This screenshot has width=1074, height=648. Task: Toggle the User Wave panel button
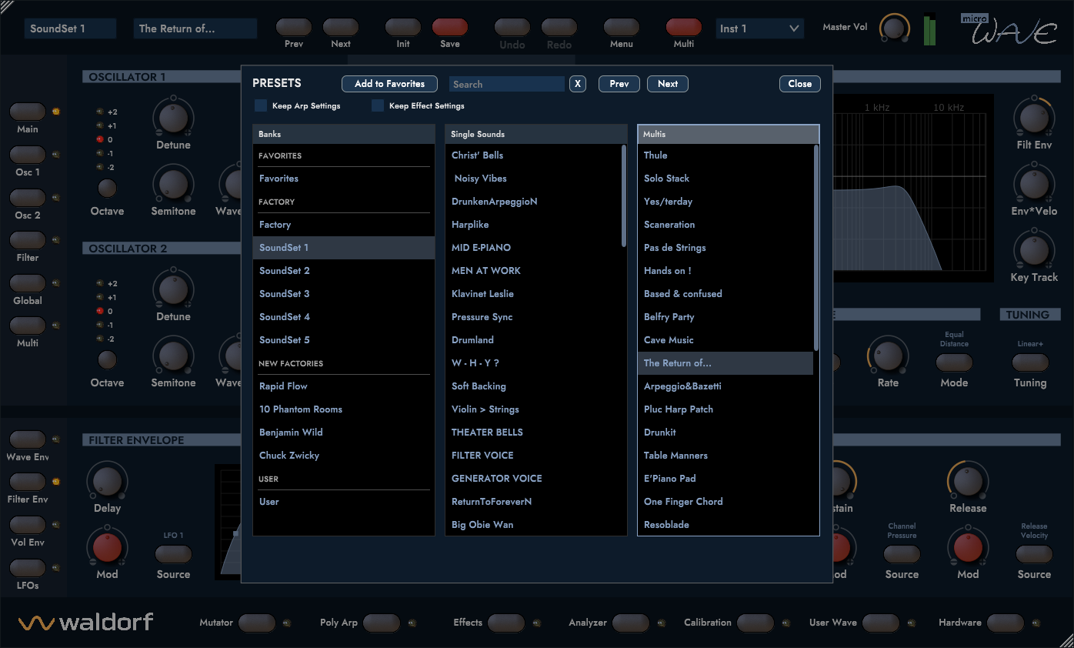[x=881, y=623]
